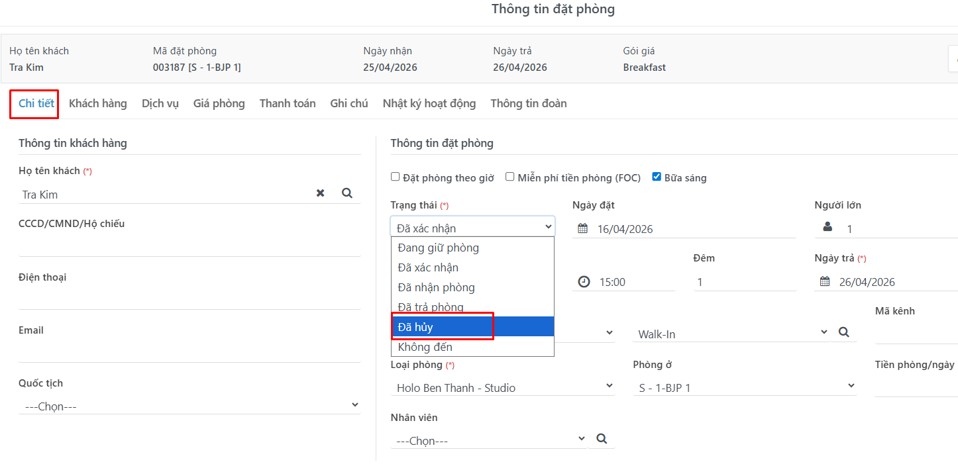Open calendar icon next to Ngày đặt
Screen dimensions: 958x468
(583, 228)
